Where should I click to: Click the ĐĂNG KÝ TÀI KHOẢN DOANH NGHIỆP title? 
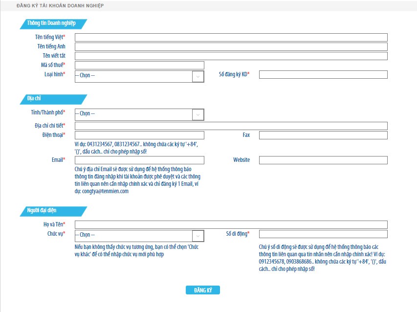pyautogui.click(x=60, y=5)
